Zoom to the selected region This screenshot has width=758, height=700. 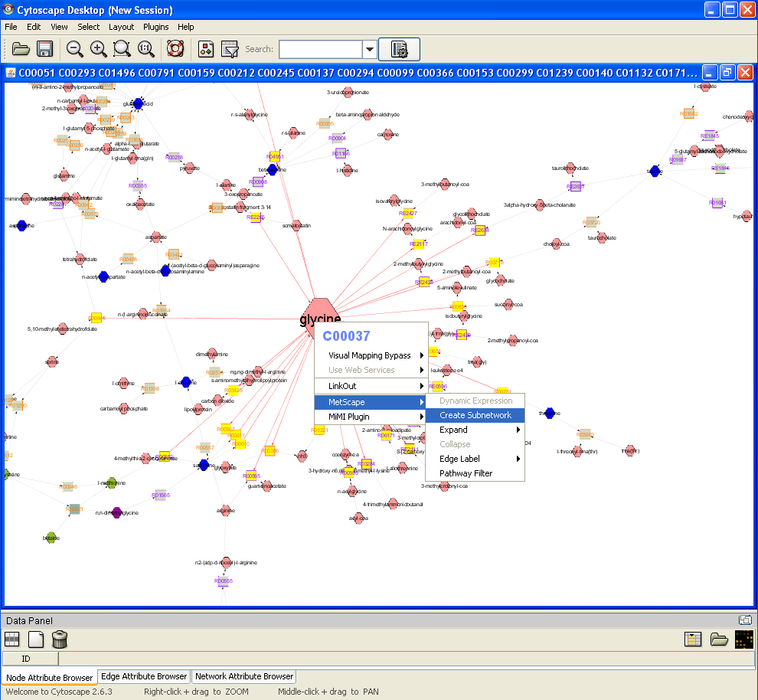point(122,49)
